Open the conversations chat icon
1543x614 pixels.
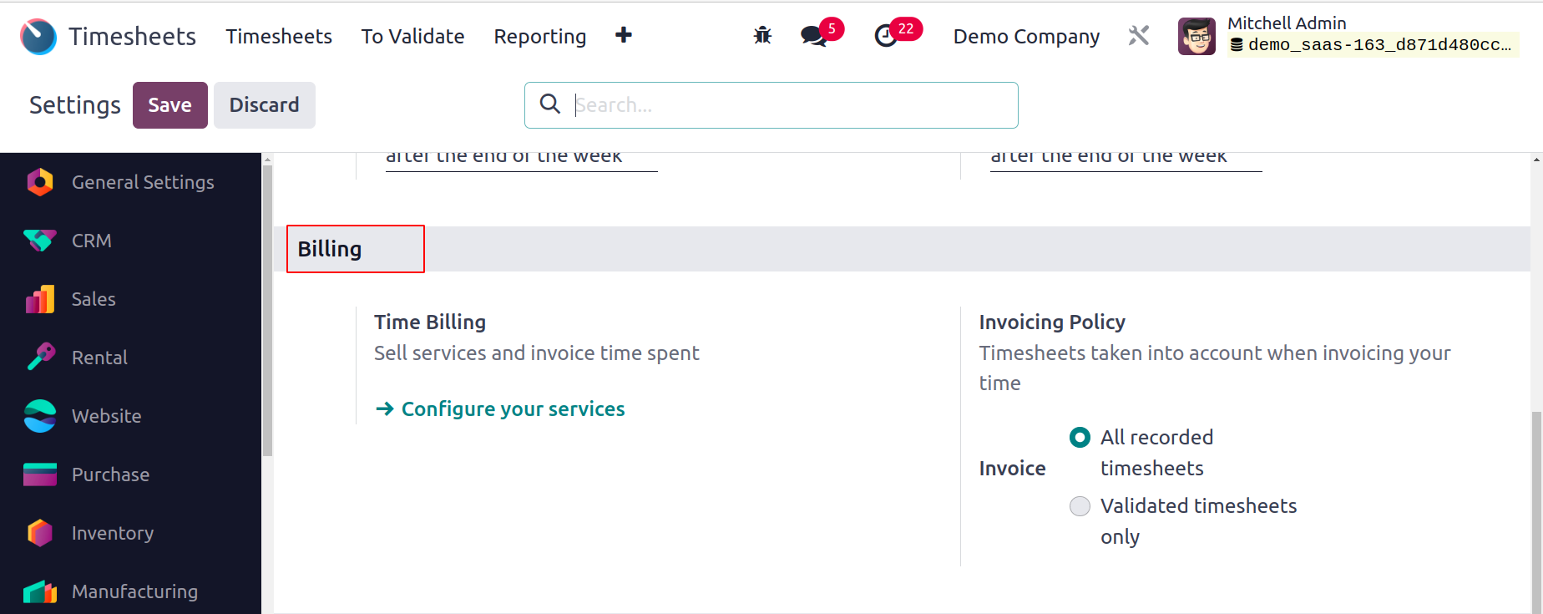(813, 36)
